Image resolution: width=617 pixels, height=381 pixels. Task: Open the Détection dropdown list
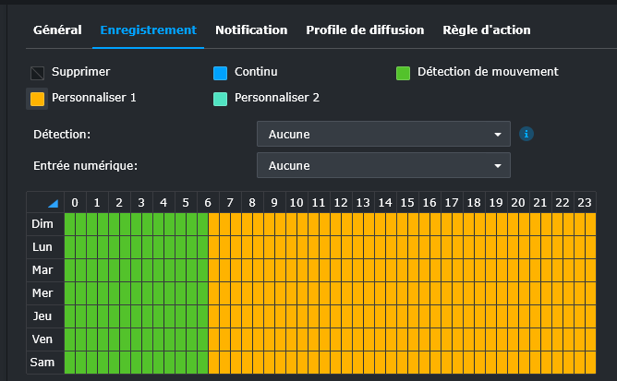pos(383,135)
